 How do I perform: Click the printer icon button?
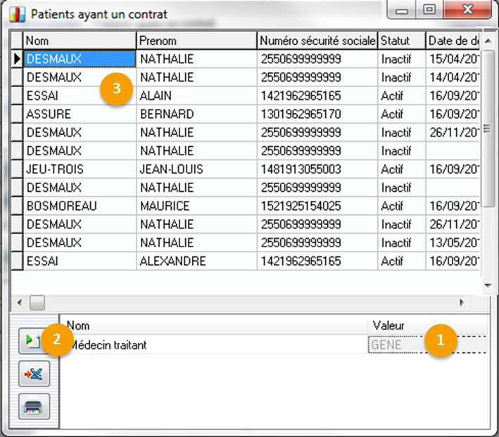[x=34, y=407]
